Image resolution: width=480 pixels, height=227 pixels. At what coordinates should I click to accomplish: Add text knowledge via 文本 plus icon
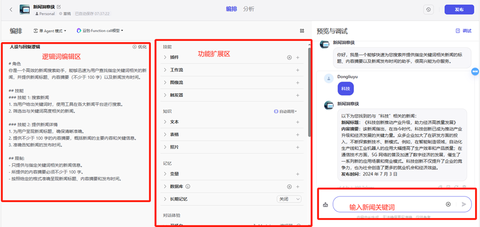point(297,122)
